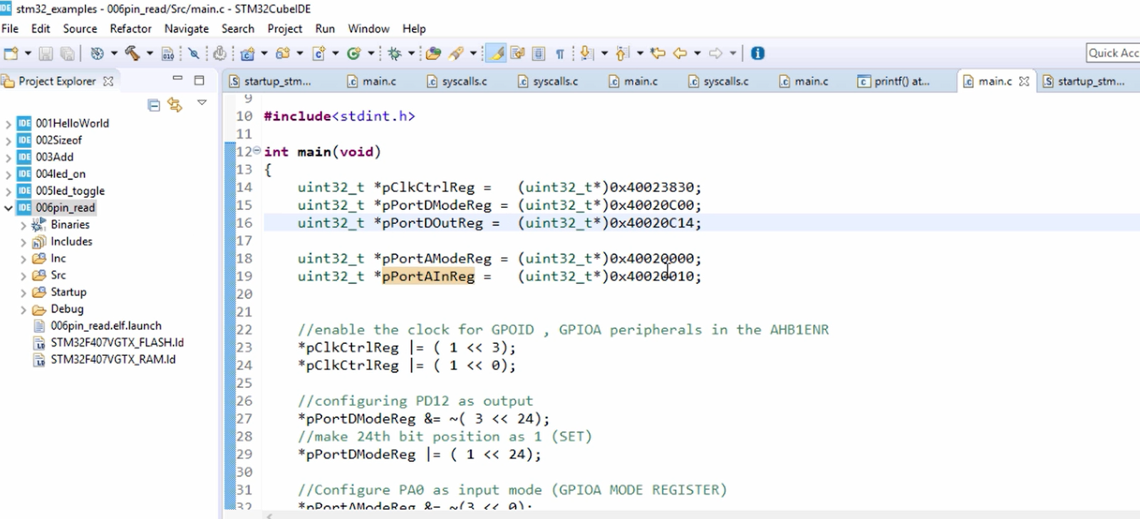The image size is (1140, 519).
Task: Open the Window menu
Action: tap(368, 28)
